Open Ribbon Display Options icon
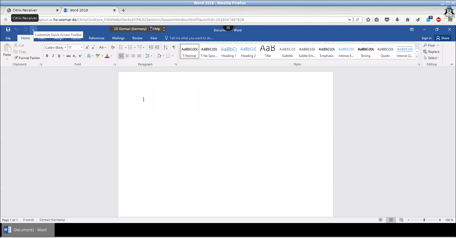This screenshot has width=456, height=238. click(412, 29)
